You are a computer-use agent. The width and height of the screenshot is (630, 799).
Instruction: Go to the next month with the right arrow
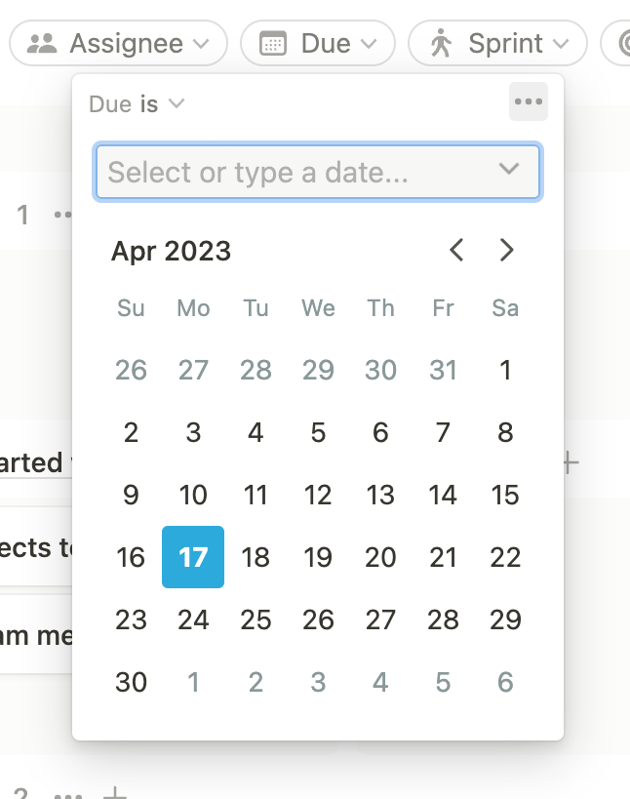(506, 251)
